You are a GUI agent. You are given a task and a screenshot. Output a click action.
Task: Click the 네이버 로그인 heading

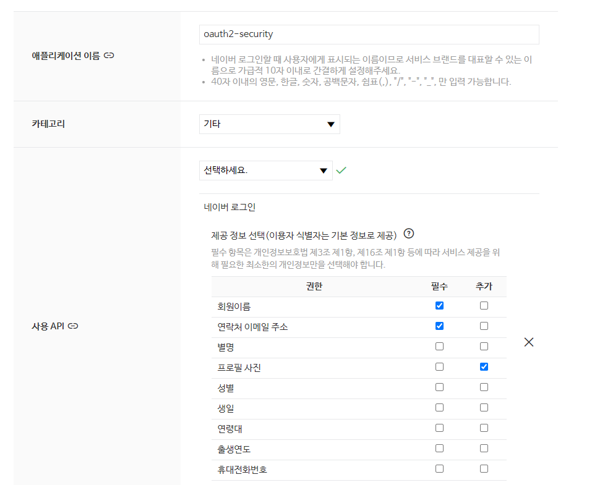(x=230, y=207)
